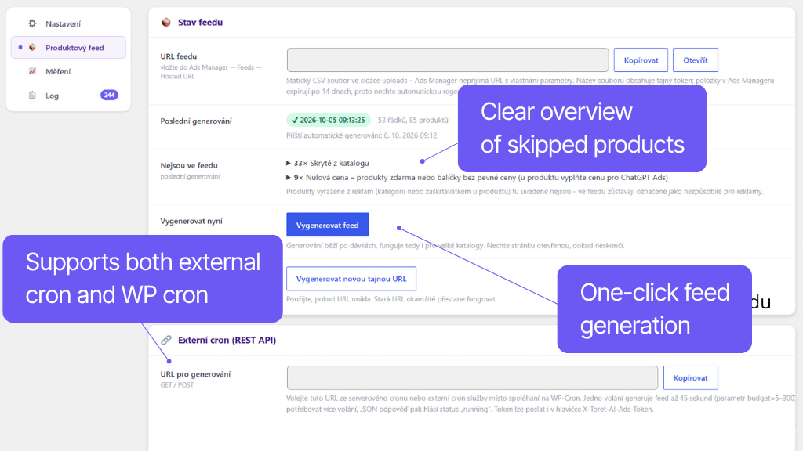Click 'Příští automatické generování' text
803x451 pixels.
point(362,135)
